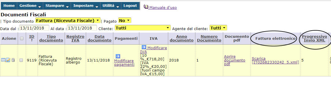Open the Agente del cliente dropdown

218,28
